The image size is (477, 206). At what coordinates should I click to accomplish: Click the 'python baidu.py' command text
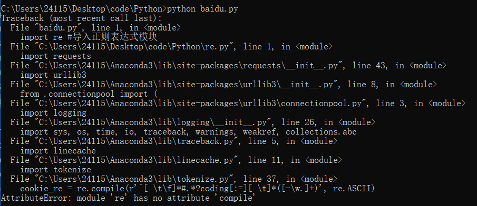pos(202,9)
